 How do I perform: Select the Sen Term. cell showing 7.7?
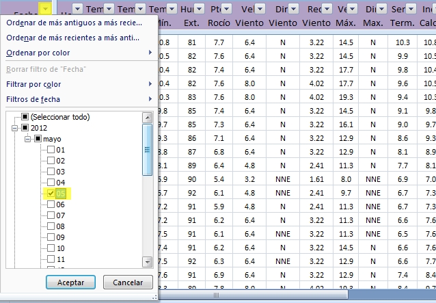(403, 166)
